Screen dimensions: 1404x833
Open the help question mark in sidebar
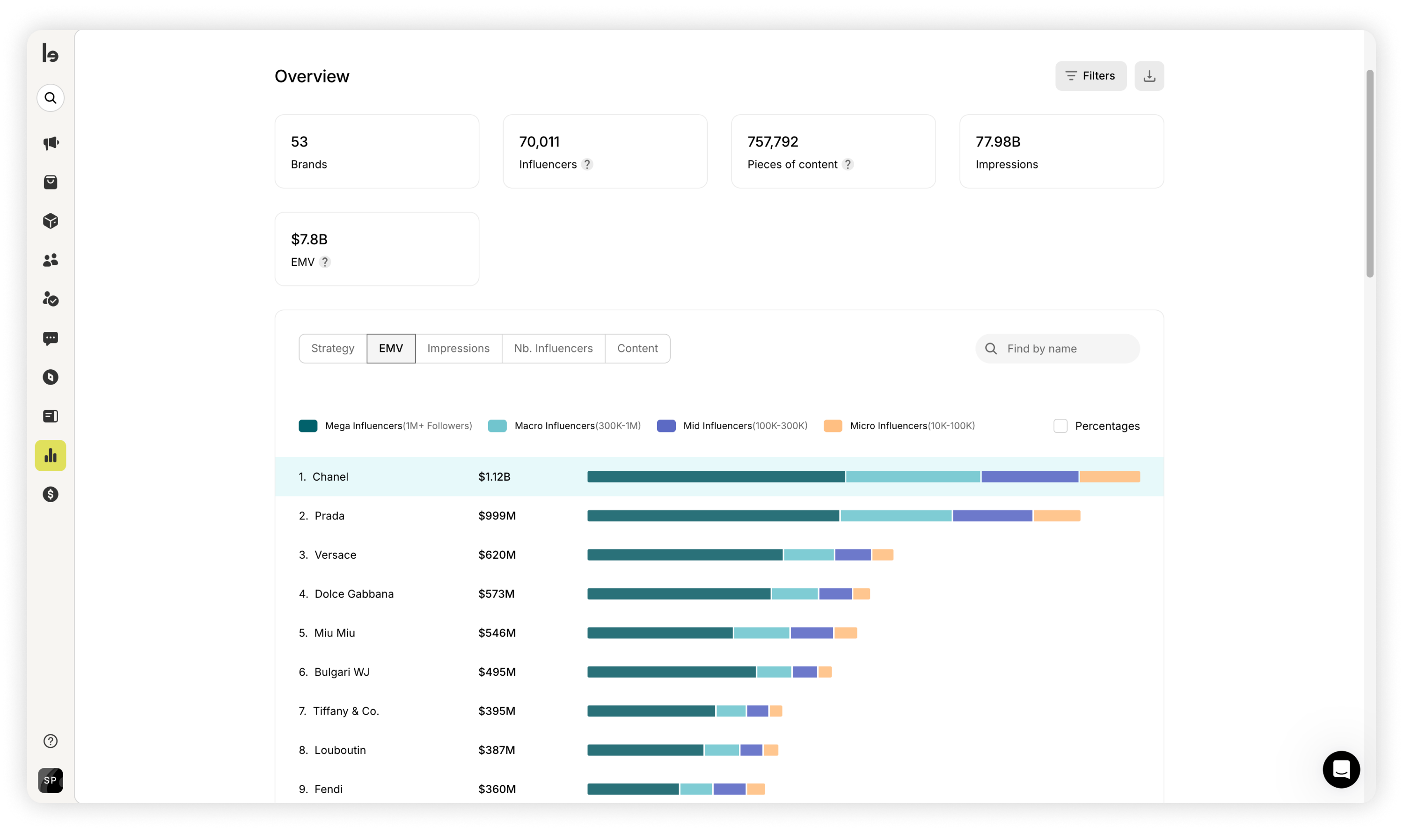[x=51, y=741]
